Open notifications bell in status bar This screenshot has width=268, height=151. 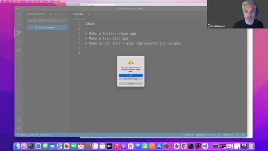pos(243,135)
